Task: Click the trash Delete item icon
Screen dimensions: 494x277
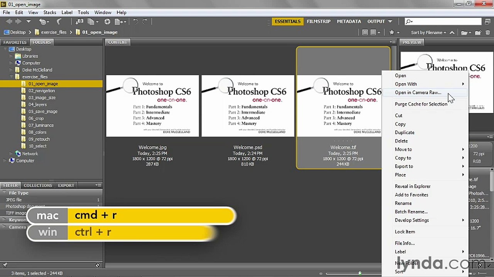Action: pyautogui.click(x=488, y=32)
